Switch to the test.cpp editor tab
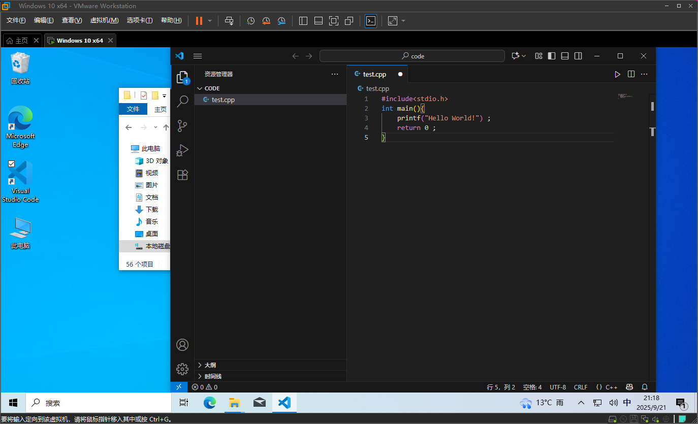 pos(374,74)
